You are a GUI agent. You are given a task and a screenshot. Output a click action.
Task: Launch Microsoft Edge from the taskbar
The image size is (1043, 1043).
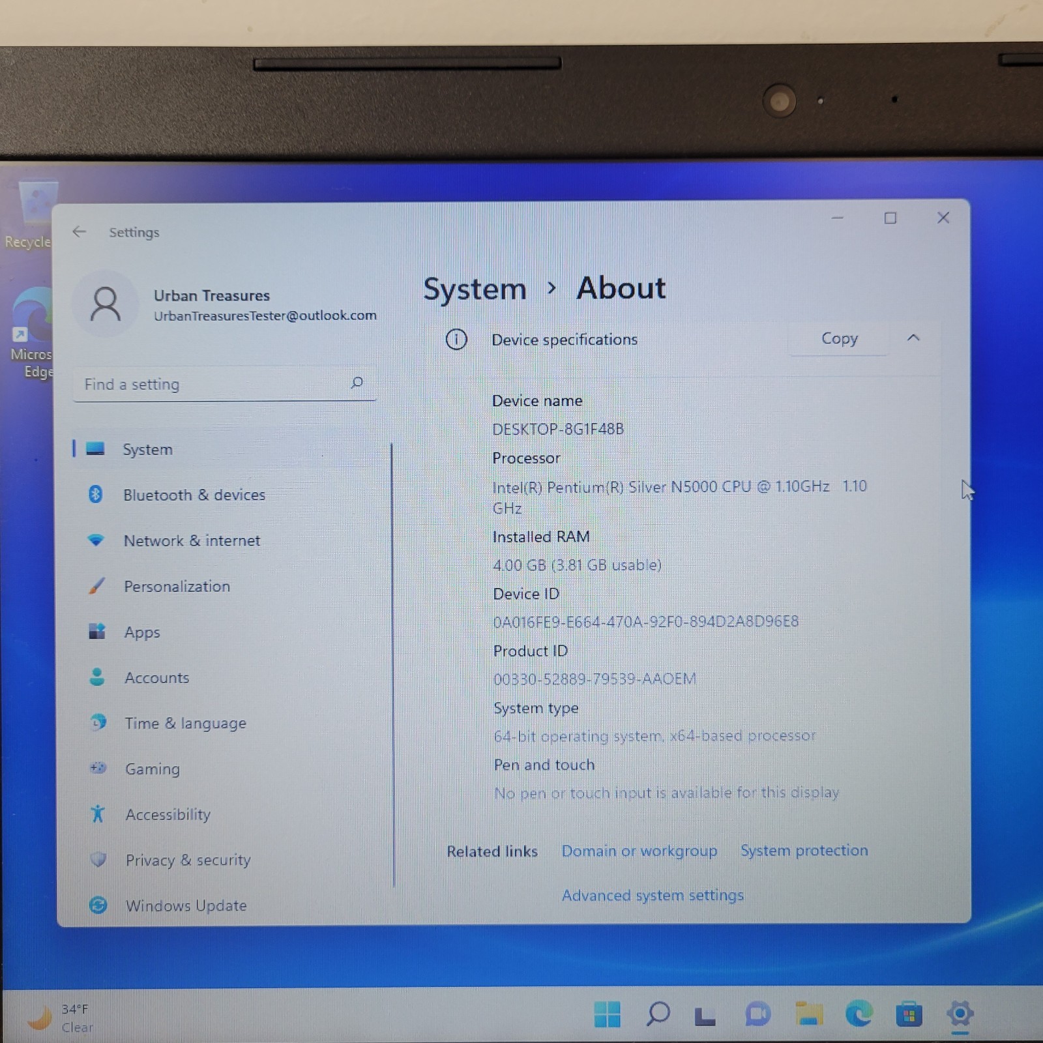point(859,1014)
